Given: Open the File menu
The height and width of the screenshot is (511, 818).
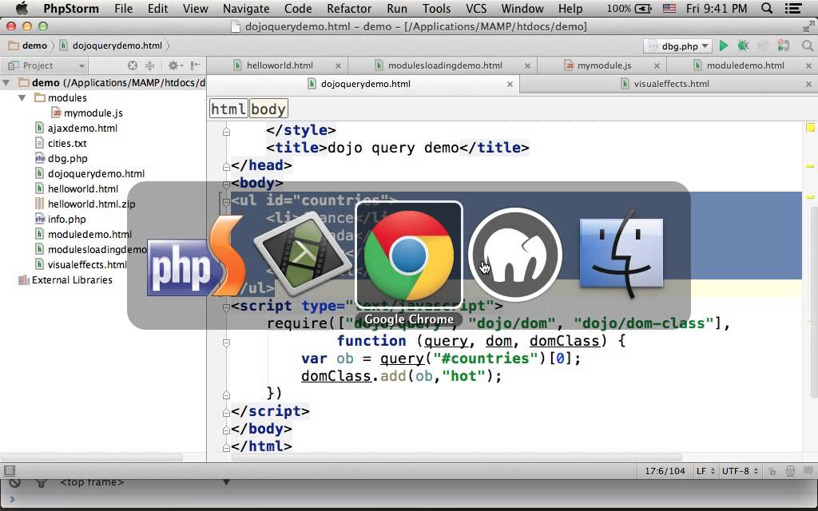Looking at the screenshot, I should [x=123, y=8].
